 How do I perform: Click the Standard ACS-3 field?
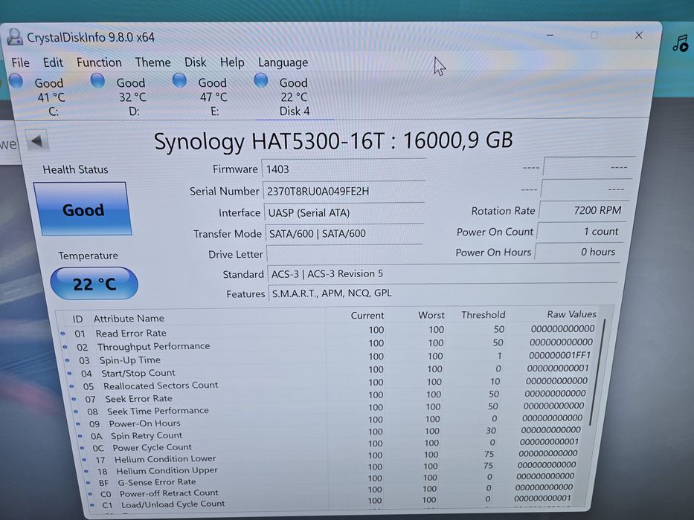[443, 273]
